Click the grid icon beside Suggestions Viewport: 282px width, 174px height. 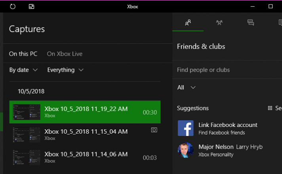[x=270, y=108]
